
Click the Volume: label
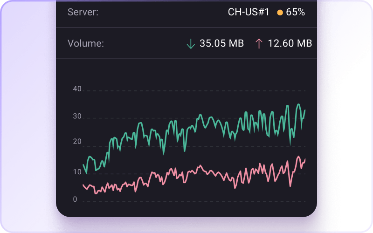pos(86,43)
